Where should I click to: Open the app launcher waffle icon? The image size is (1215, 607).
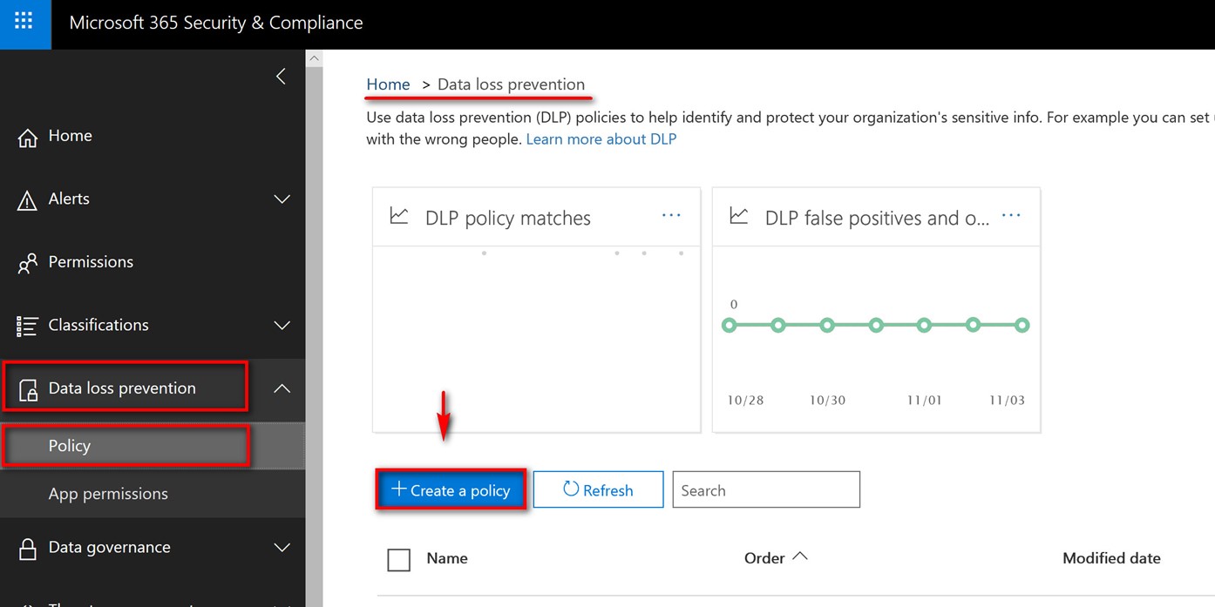[x=24, y=22]
